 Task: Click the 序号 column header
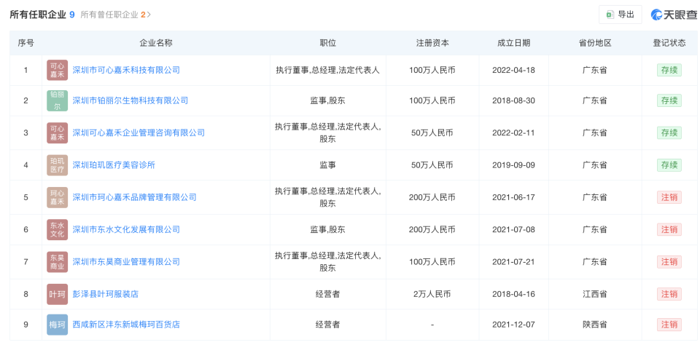tap(26, 43)
